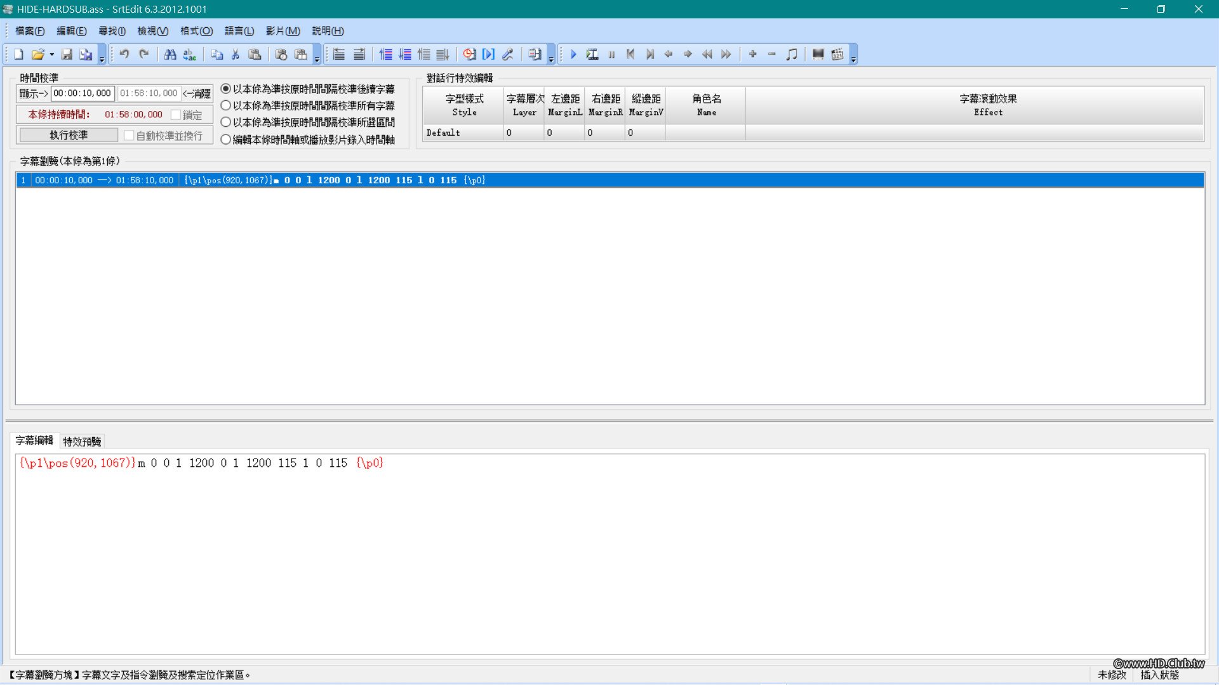
Task: Click the red clock timing icon
Action: pyautogui.click(x=469, y=55)
